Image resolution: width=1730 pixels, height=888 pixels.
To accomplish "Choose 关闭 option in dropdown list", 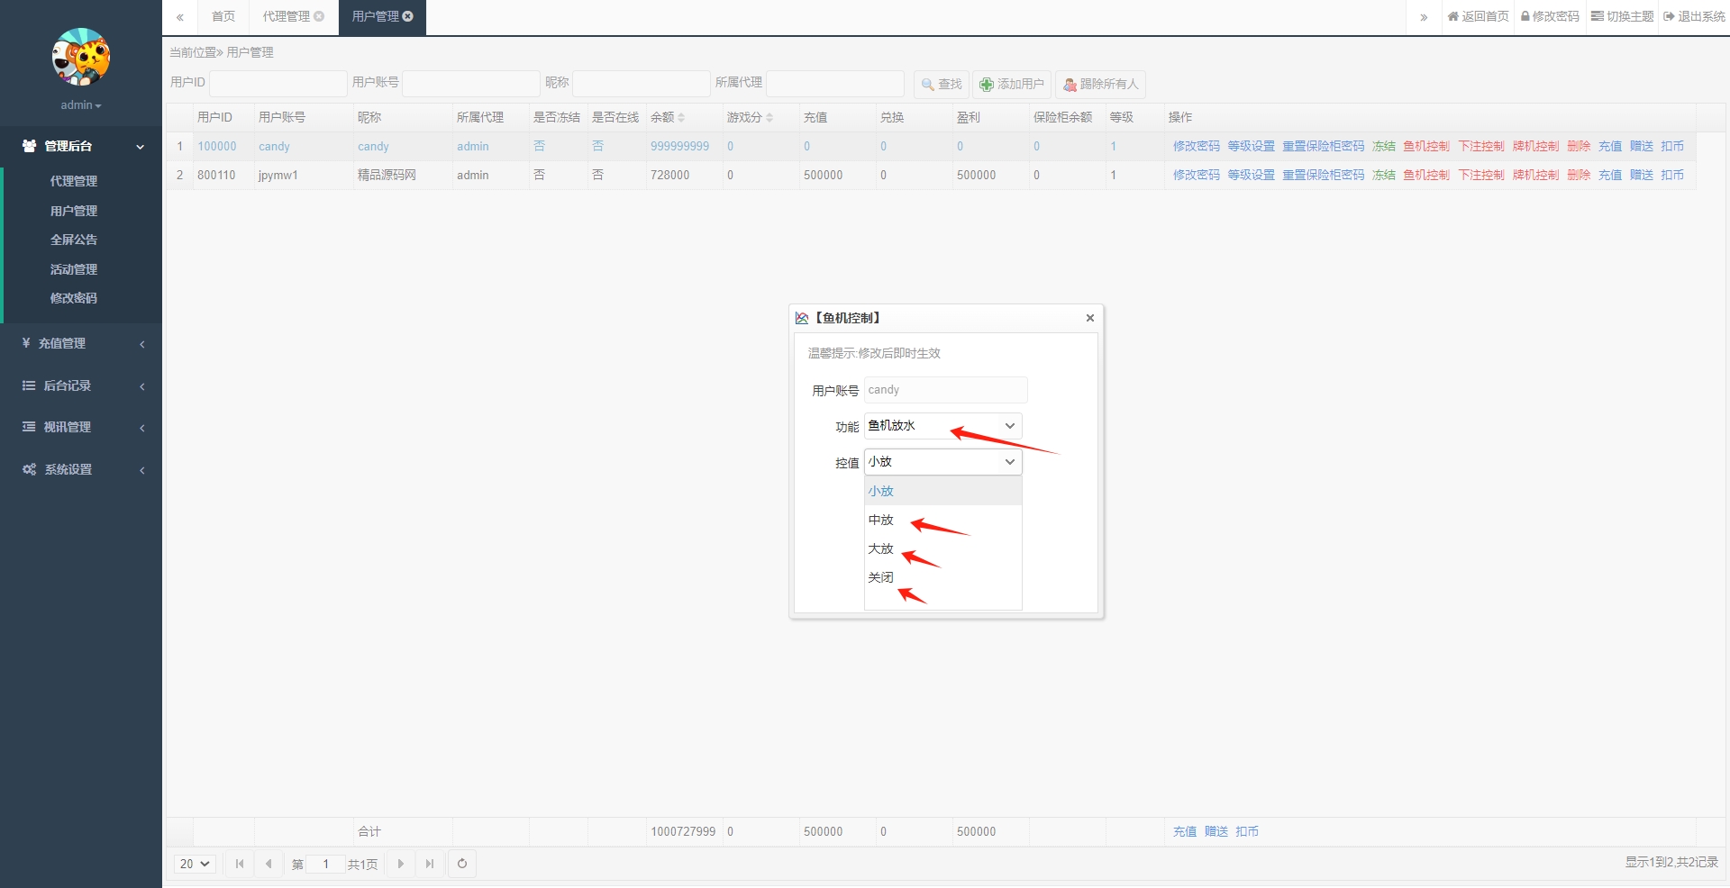I will click(x=881, y=577).
